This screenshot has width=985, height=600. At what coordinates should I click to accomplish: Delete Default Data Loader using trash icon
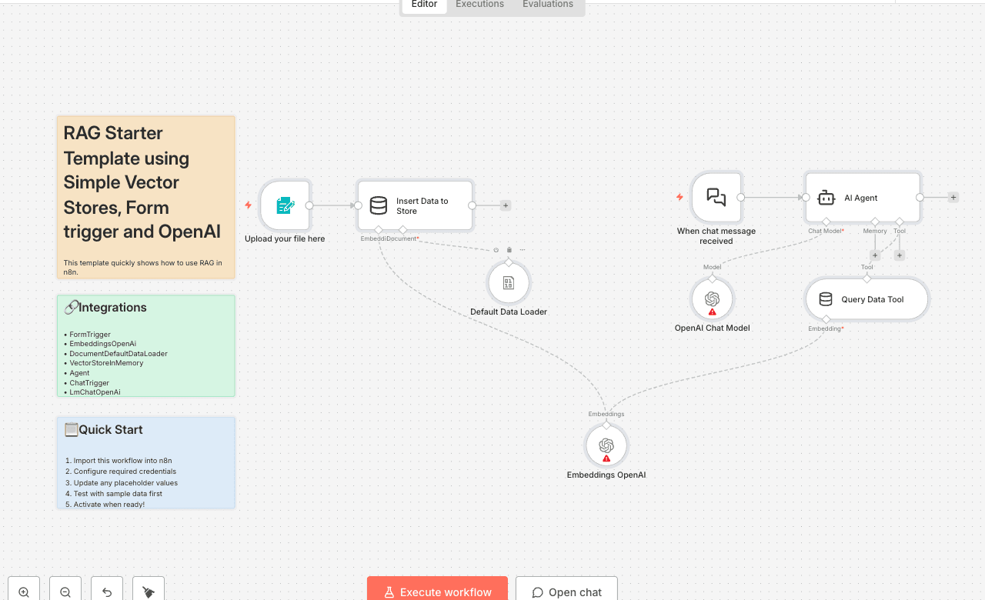point(509,249)
